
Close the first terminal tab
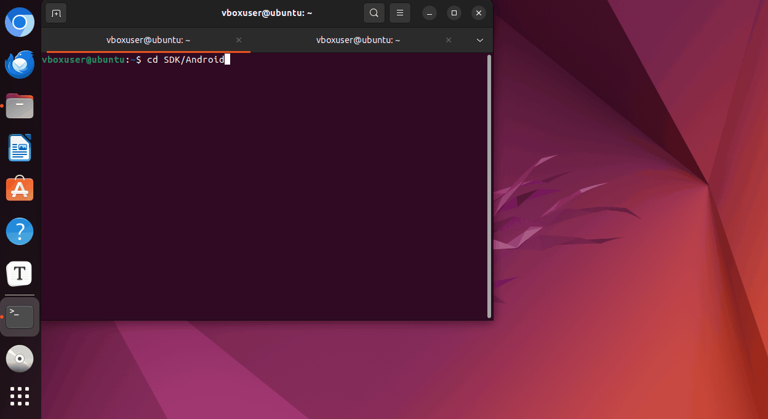click(x=239, y=40)
